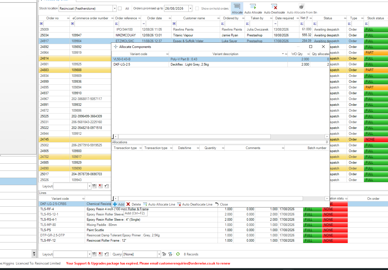Sort by Date required column header

284,18
